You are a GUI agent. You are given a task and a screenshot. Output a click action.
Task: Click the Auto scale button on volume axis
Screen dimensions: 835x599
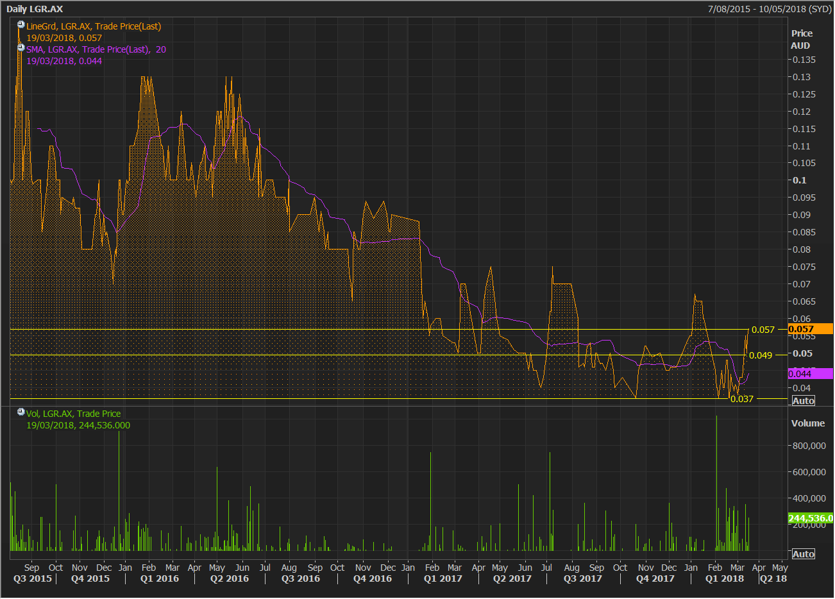[x=804, y=554]
